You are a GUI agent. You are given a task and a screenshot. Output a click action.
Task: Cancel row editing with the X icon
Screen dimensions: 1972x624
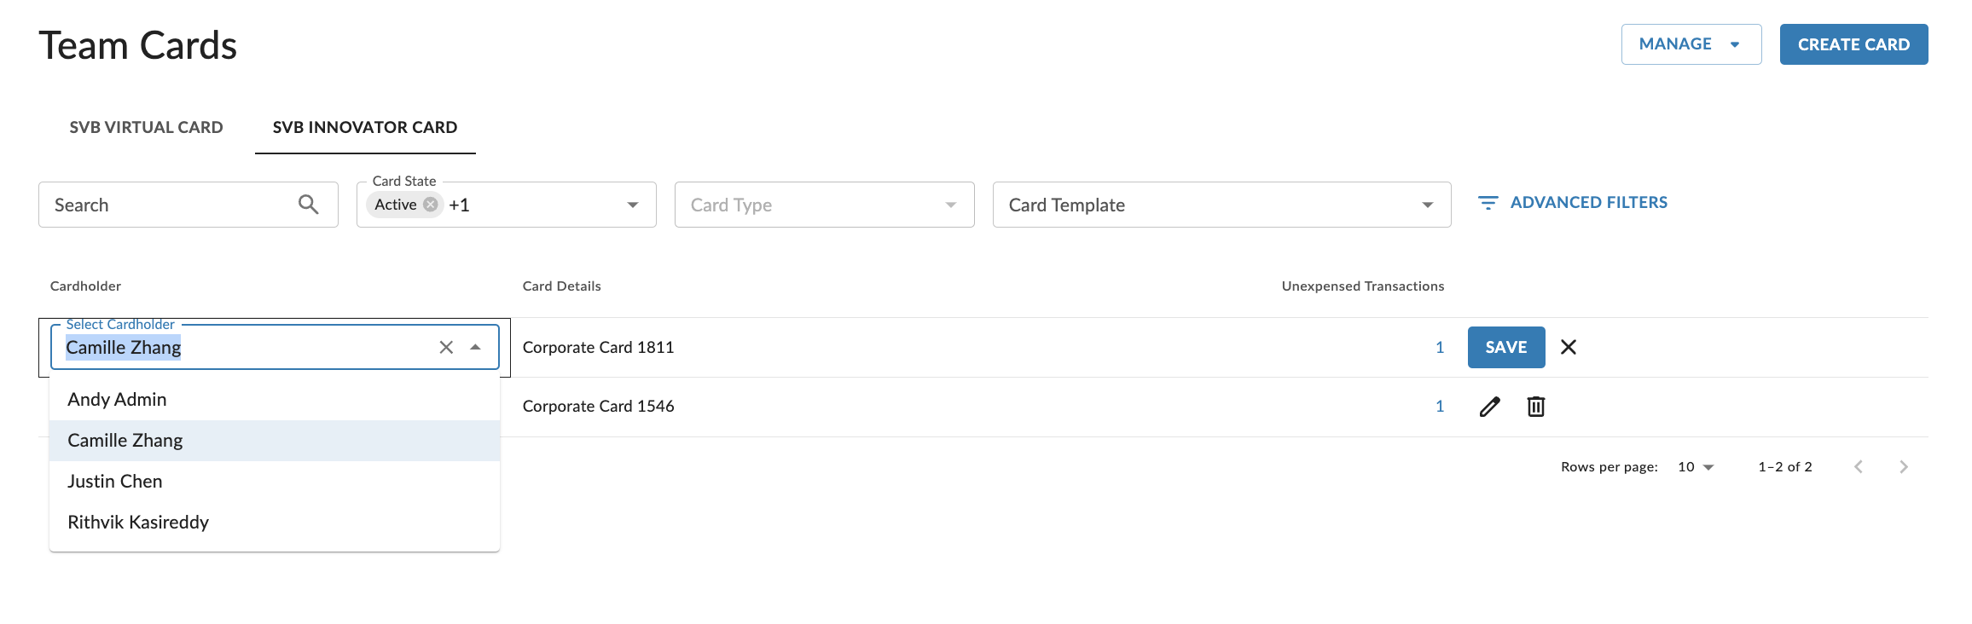(x=1568, y=347)
